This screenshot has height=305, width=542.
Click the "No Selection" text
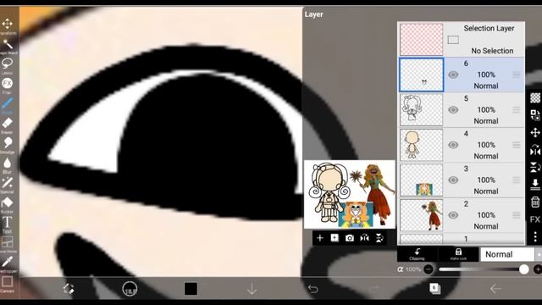click(492, 51)
